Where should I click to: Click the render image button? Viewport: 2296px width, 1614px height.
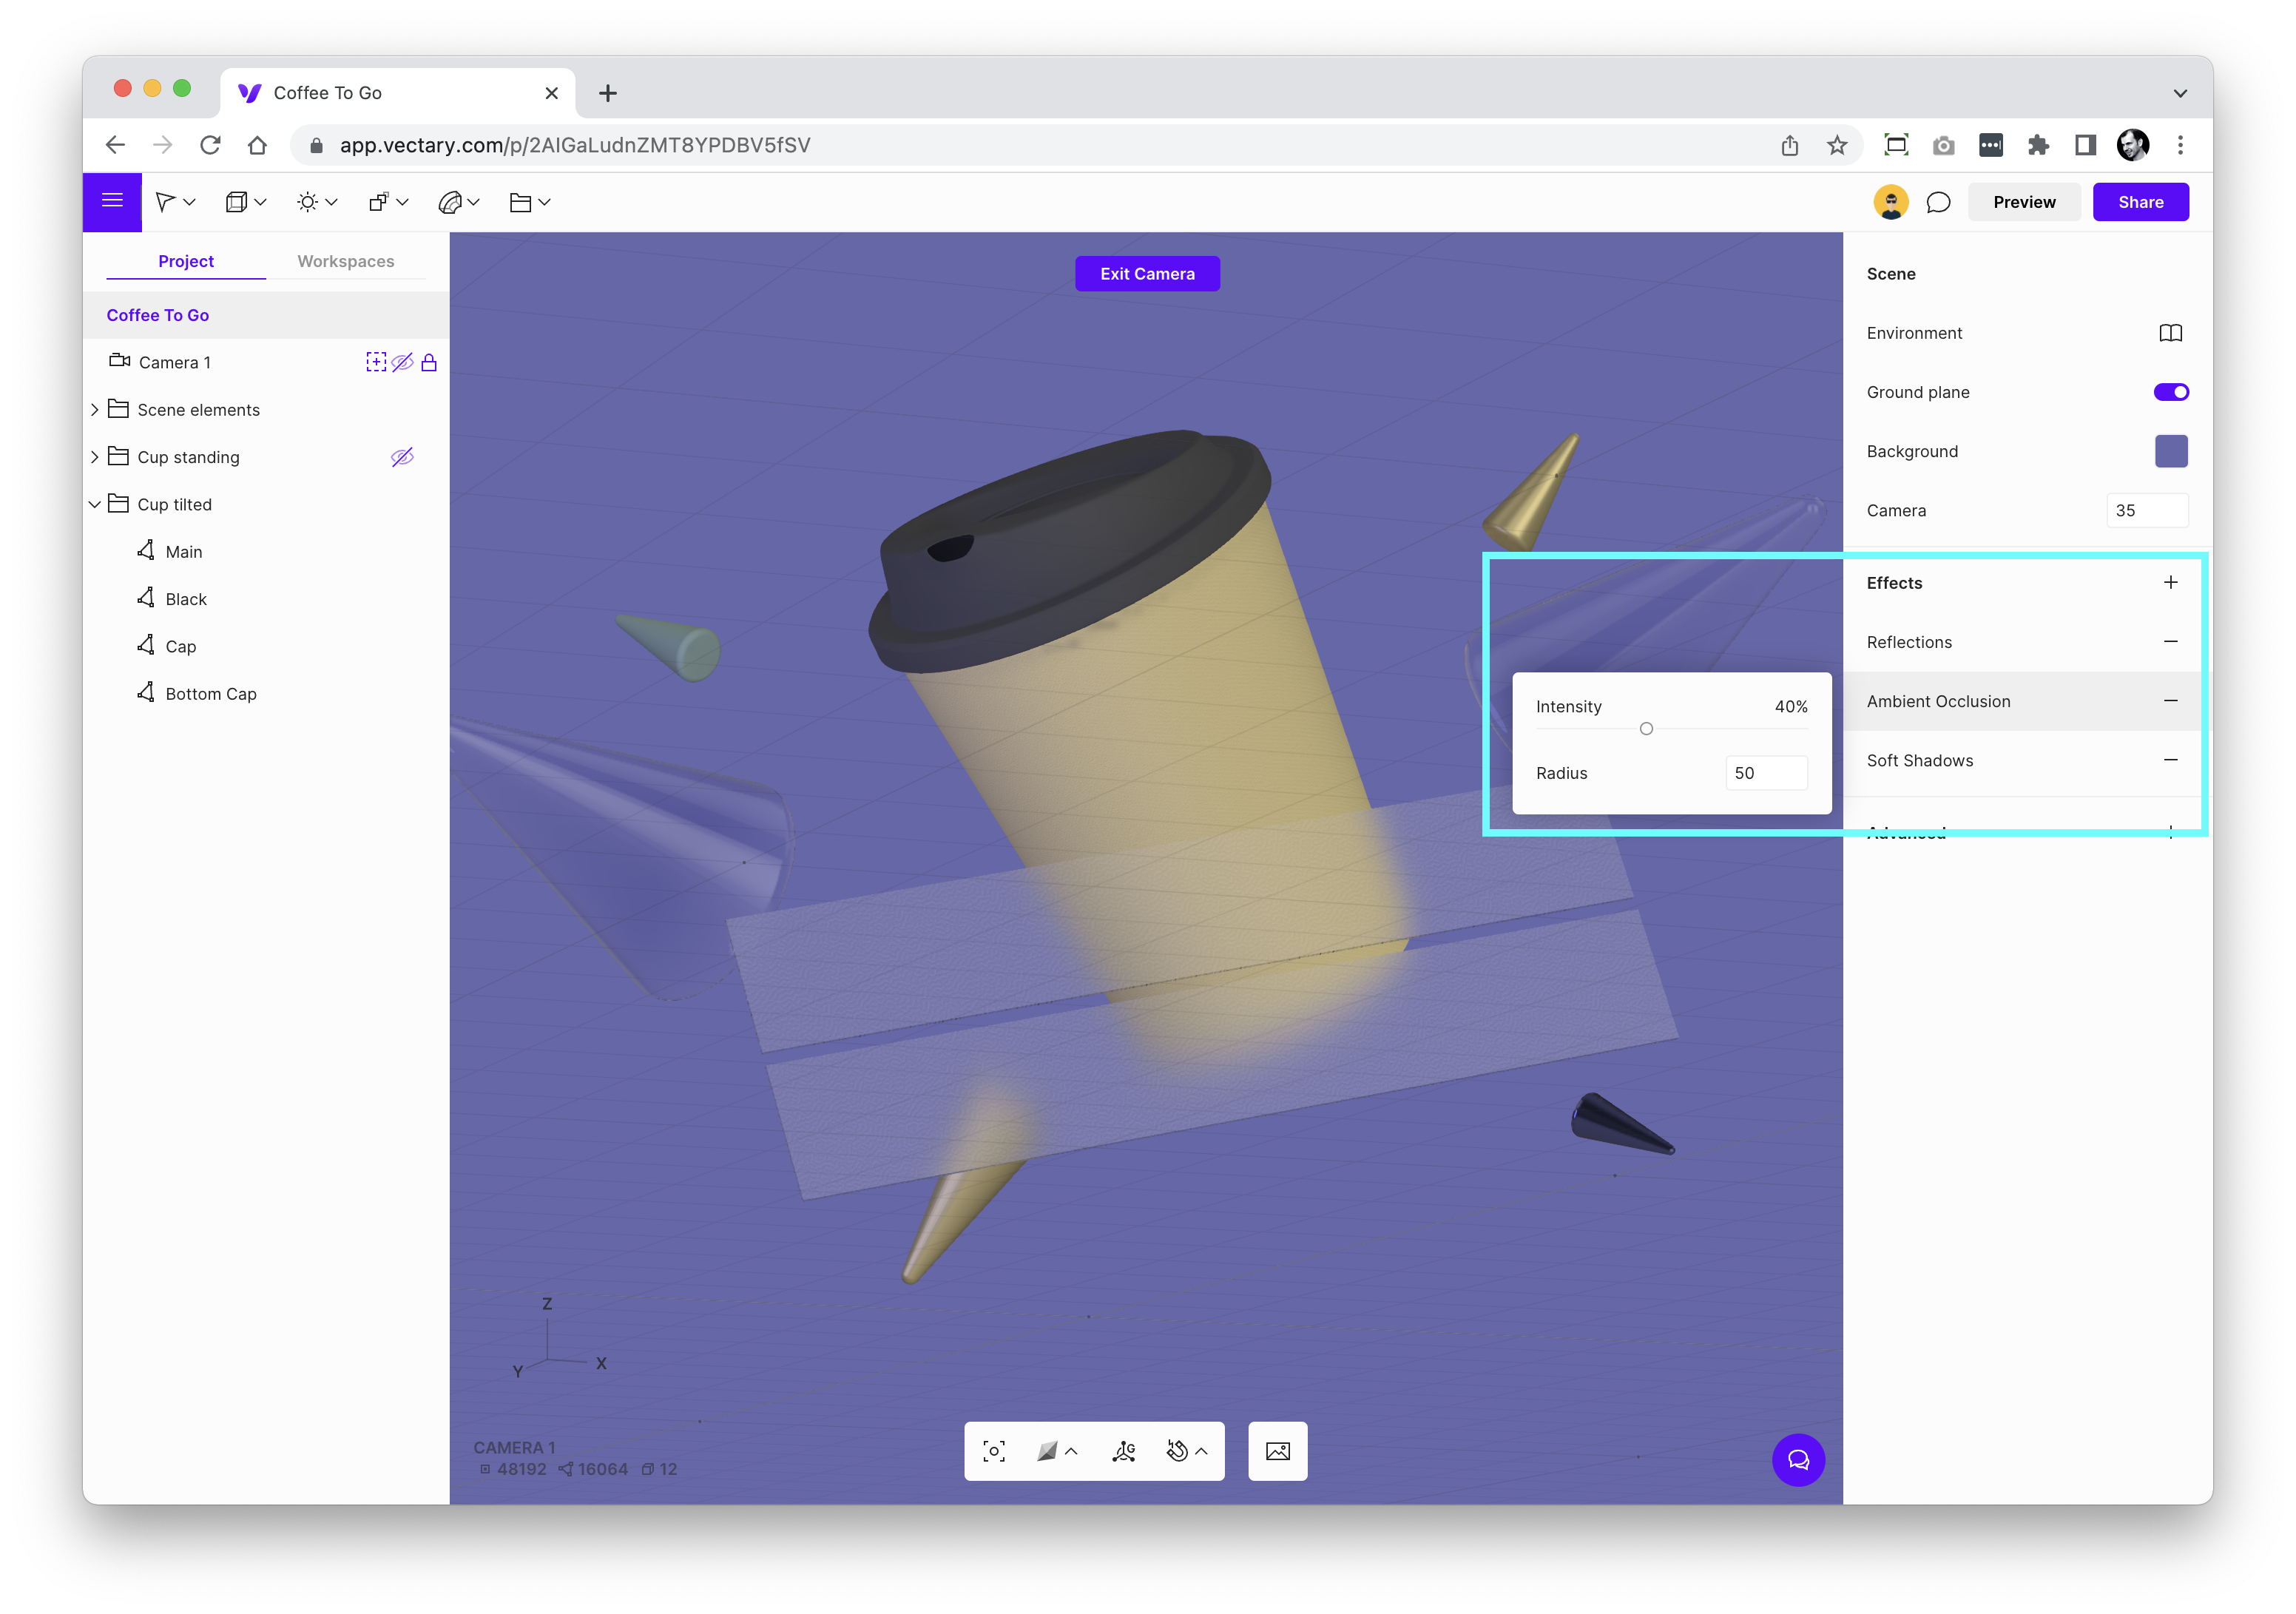[1277, 1451]
